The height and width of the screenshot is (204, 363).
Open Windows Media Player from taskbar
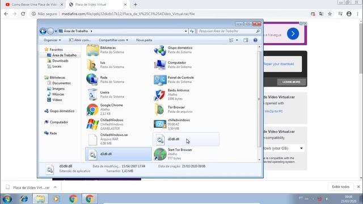coord(56,199)
